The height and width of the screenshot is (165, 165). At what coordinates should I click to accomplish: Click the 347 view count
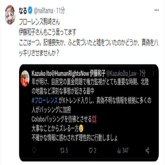[x=125, y=151]
